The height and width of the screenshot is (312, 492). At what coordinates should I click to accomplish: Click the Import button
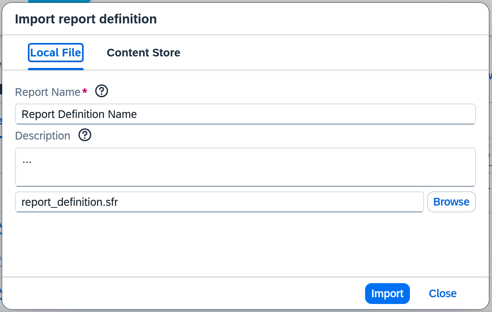(387, 293)
